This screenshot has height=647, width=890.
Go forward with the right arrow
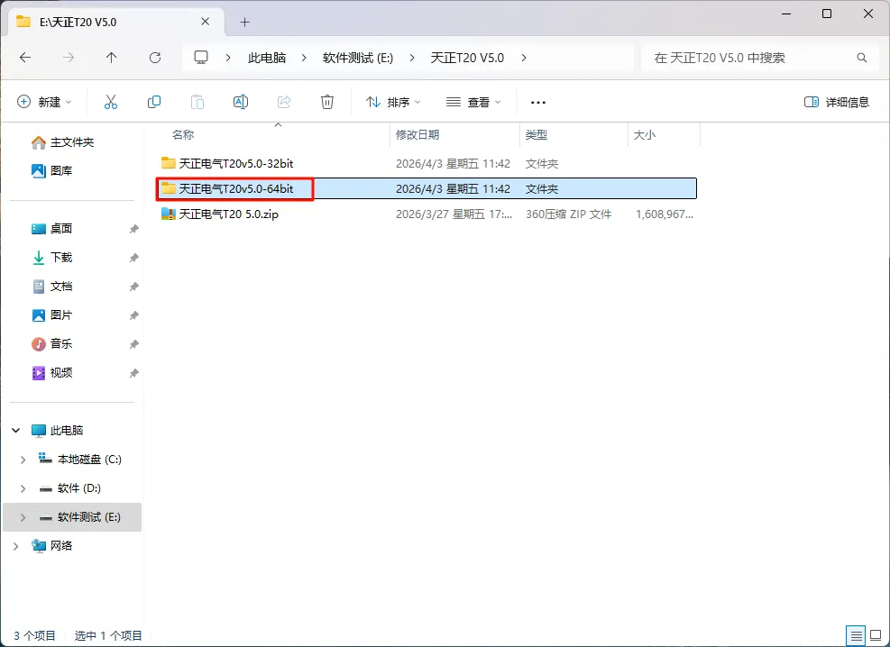pos(69,58)
